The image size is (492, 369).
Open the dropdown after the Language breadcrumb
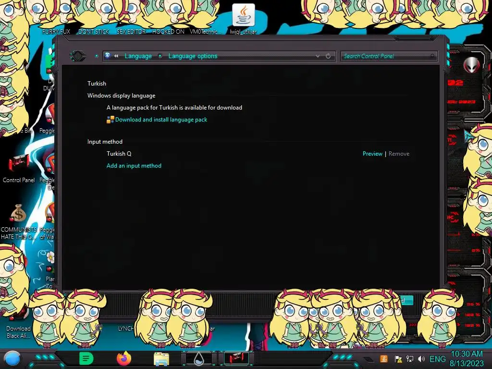tap(160, 56)
